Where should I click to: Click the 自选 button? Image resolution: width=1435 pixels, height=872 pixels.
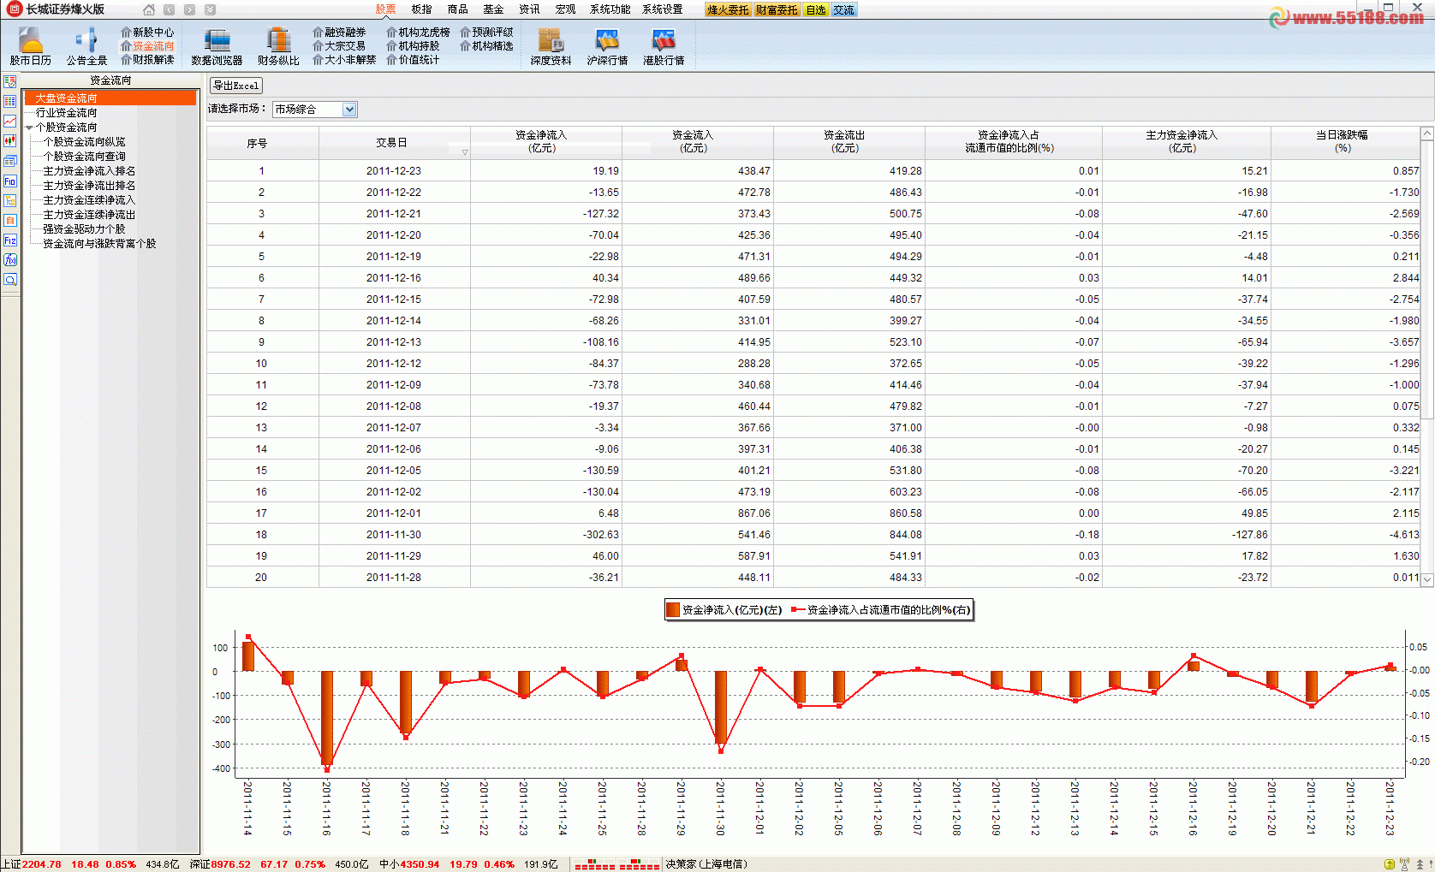point(816,10)
